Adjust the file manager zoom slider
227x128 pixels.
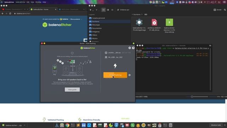[197, 97]
